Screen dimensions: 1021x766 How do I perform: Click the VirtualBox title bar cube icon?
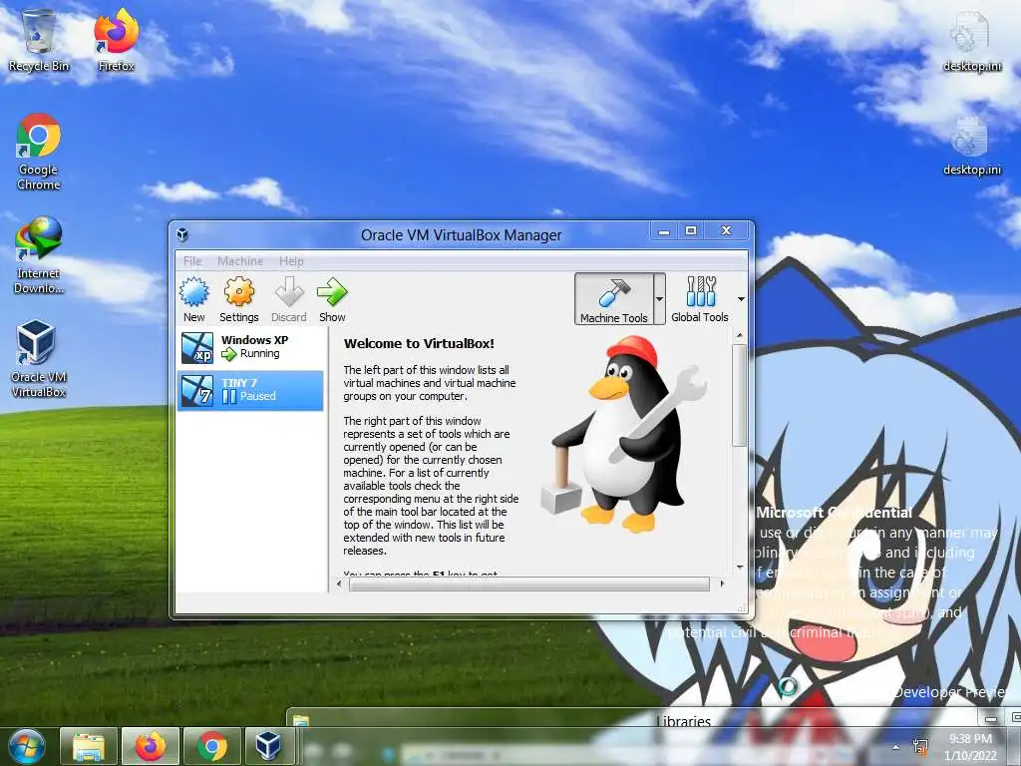pos(183,234)
